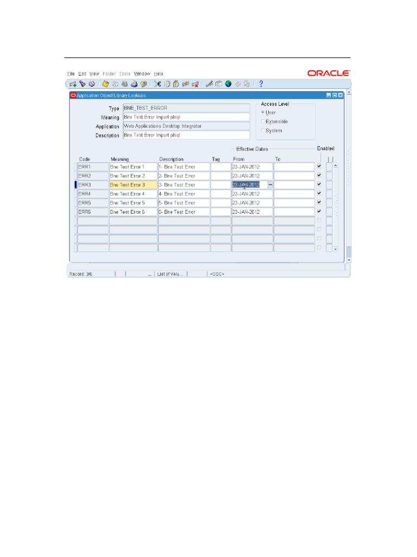Click the Paste toolbar icon
The width and height of the screenshot is (417, 557).
(176, 84)
